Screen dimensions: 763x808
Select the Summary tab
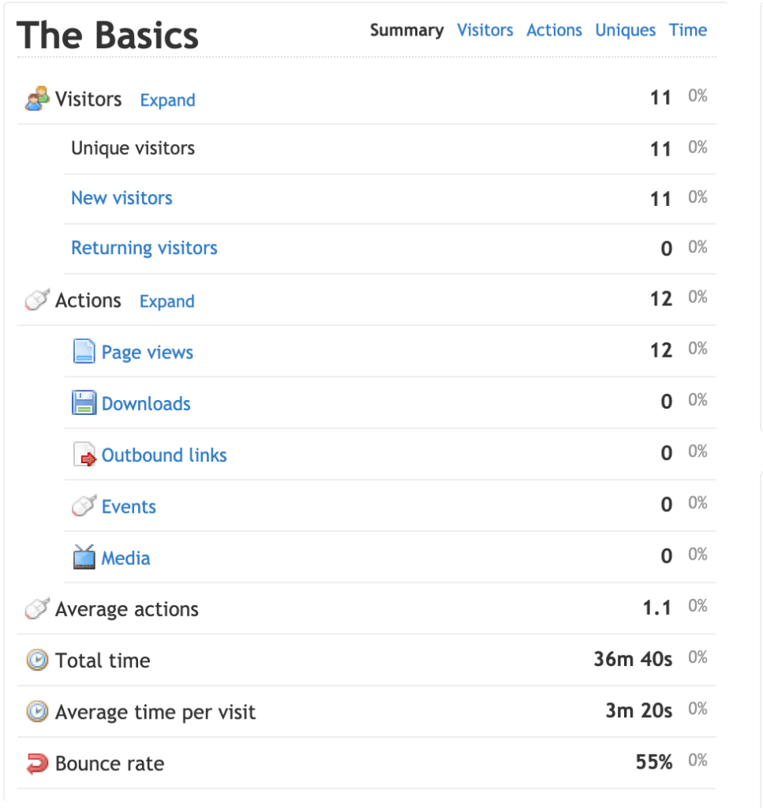[406, 31]
